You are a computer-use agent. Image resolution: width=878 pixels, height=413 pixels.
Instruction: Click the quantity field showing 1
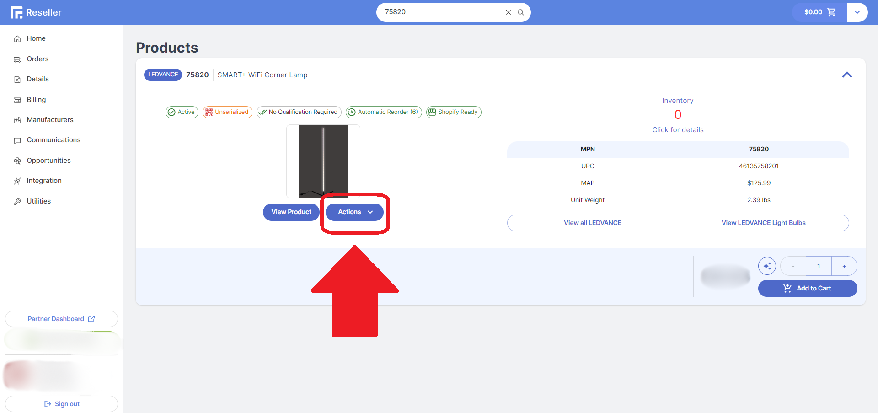tap(819, 266)
